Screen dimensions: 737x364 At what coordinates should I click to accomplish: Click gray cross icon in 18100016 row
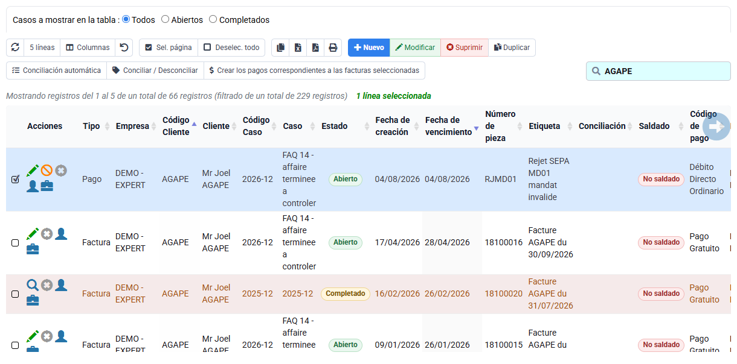pos(47,234)
